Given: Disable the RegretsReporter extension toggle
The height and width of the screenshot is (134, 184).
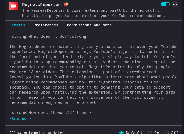Looking at the screenshot, I should point(165,4).
